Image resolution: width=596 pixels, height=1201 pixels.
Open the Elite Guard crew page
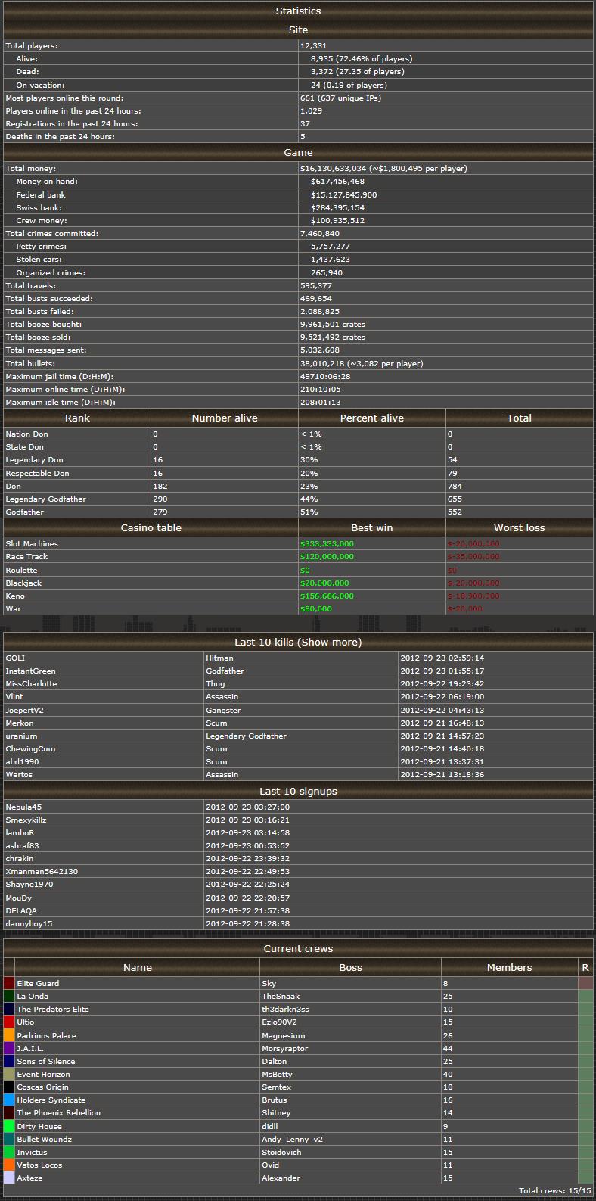38,984
